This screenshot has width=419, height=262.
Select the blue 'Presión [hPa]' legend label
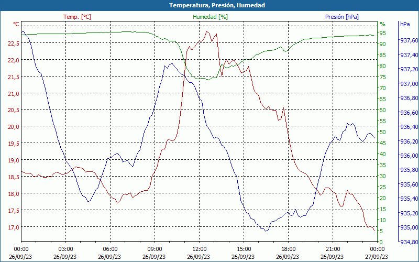(342, 17)
